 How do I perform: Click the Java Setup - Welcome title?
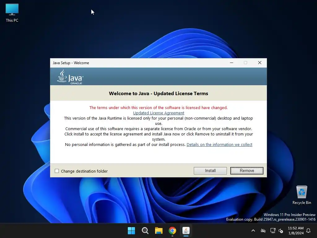pos(71,63)
